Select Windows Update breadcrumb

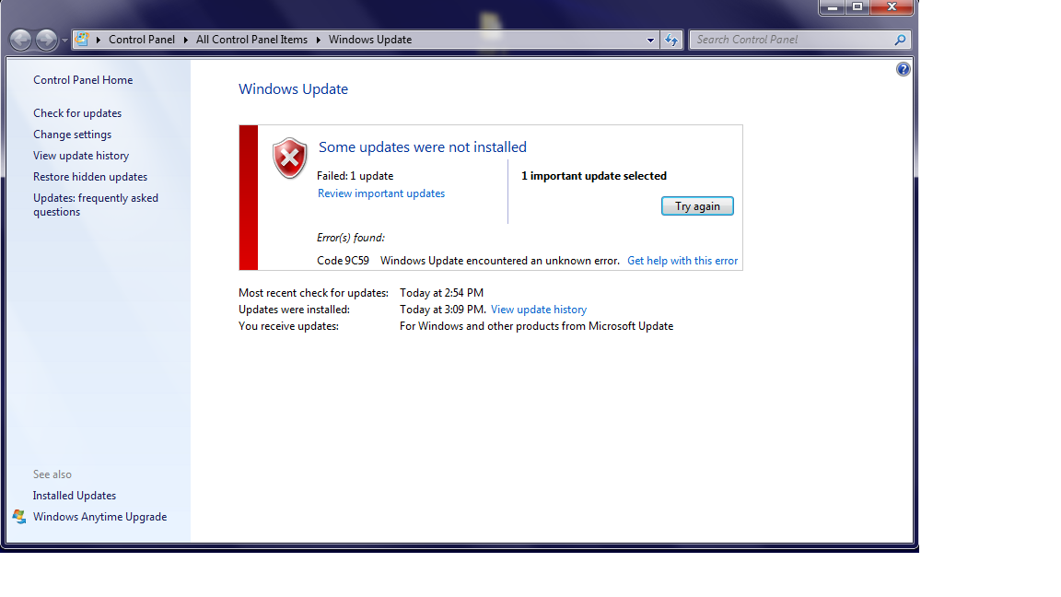tap(370, 40)
